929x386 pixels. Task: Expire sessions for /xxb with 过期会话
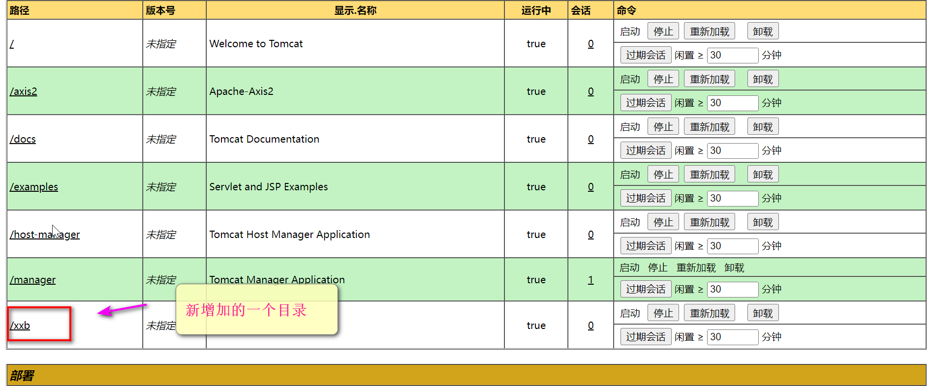pos(646,337)
